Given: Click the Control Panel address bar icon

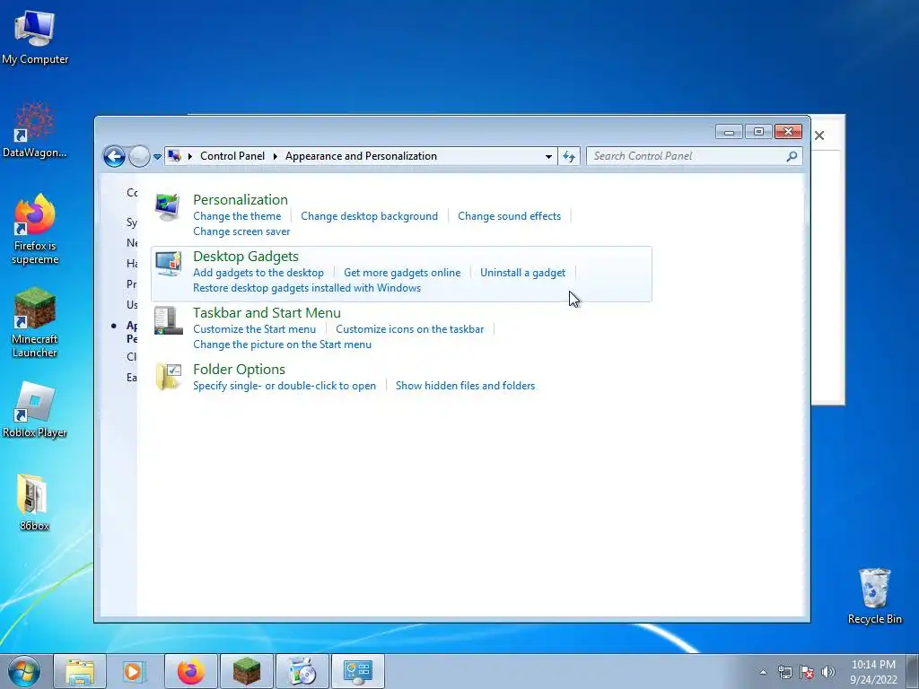Looking at the screenshot, I should (174, 156).
